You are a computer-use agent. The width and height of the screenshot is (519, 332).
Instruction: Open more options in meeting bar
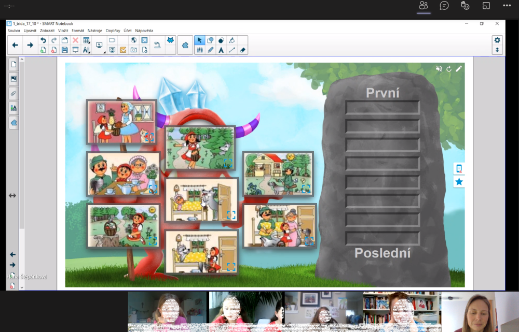[507, 6]
